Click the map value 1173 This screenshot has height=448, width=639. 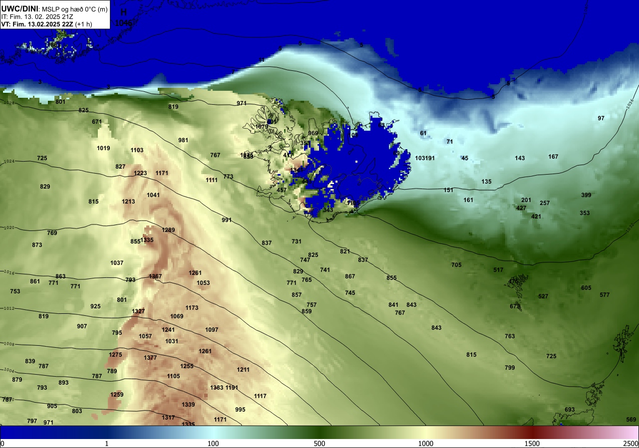click(x=192, y=308)
